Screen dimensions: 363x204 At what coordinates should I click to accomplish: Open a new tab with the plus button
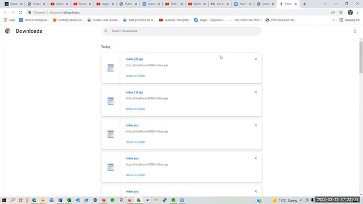pyautogui.click(x=305, y=4)
